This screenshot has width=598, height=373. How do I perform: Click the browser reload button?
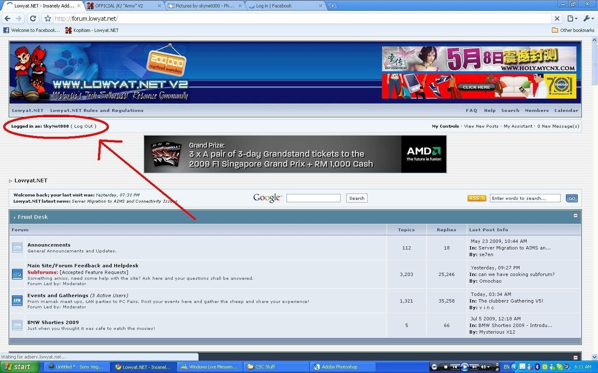(33, 18)
